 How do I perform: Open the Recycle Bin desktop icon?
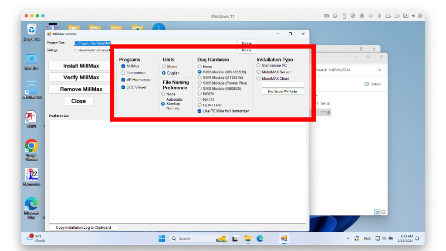tap(31, 33)
